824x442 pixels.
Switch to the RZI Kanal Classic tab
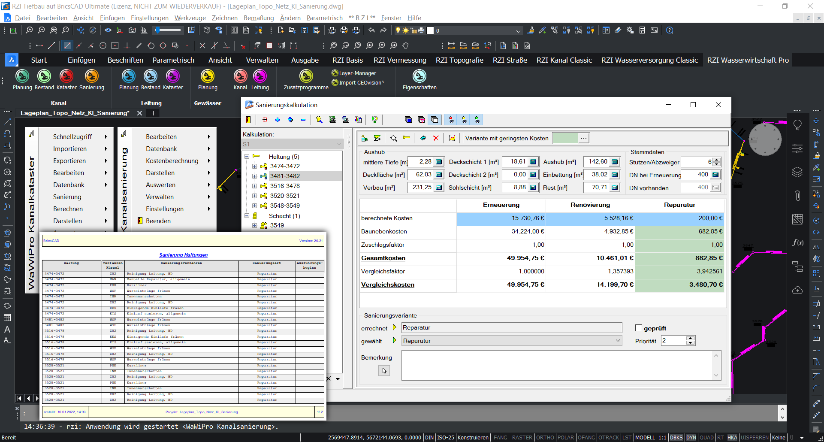click(564, 61)
